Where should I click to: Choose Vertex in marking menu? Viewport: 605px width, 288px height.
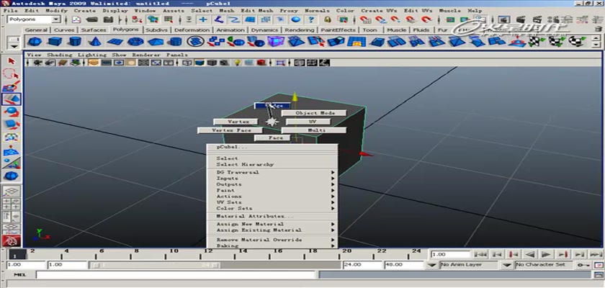tap(236, 122)
